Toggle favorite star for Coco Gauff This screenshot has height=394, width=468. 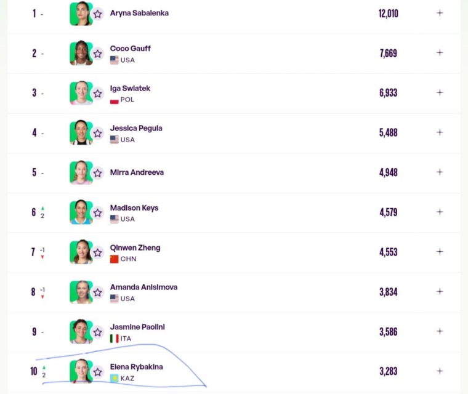97,54
